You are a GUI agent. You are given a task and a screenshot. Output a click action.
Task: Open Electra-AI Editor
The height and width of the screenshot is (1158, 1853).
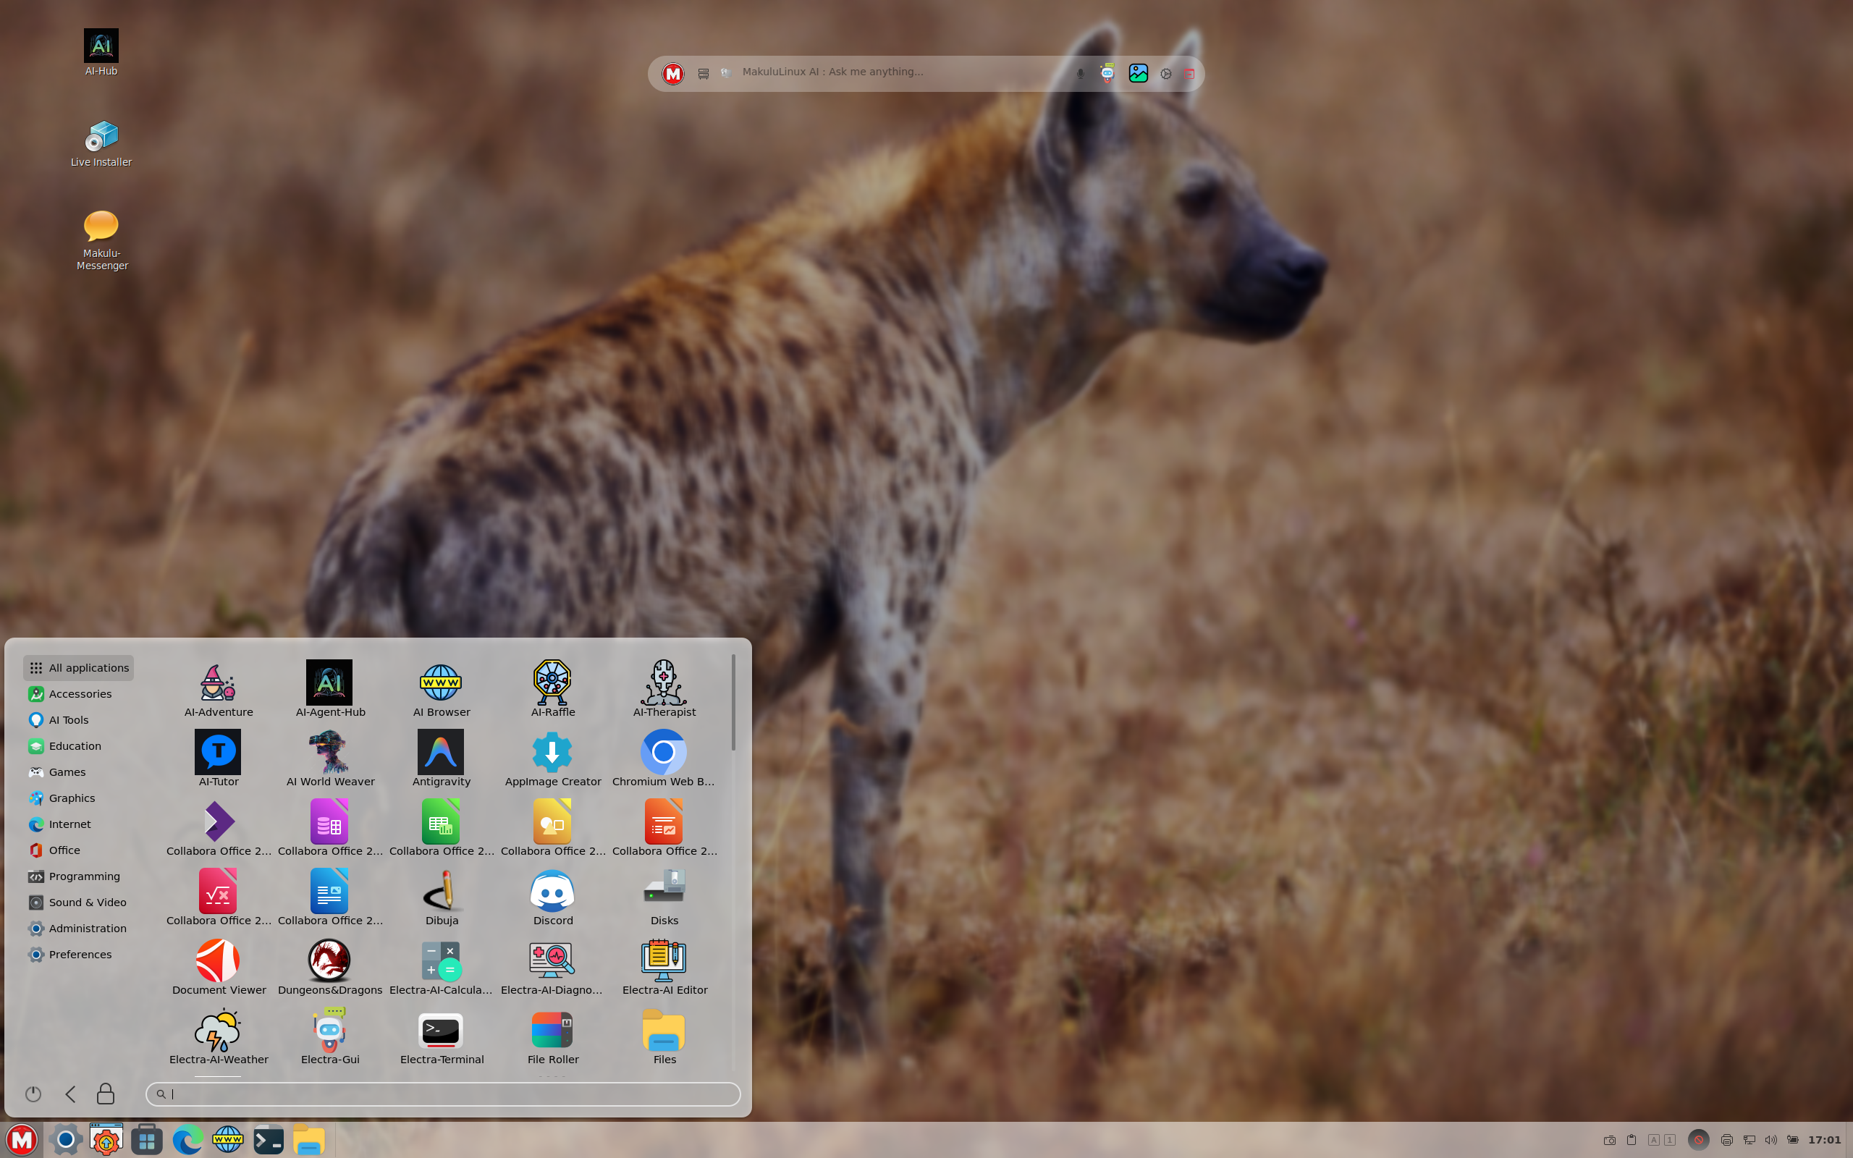pyautogui.click(x=664, y=966)
